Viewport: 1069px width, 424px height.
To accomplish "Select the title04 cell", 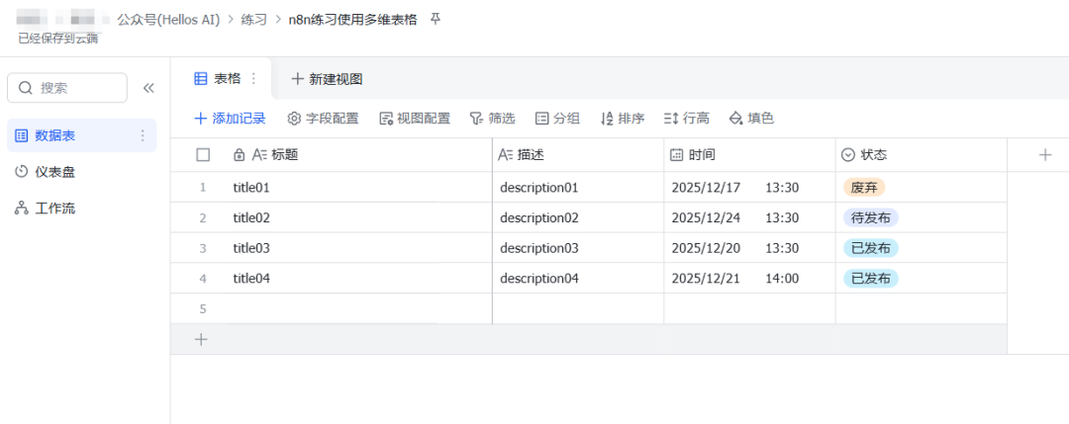I will pyautogui.click(x=360, y=279).
